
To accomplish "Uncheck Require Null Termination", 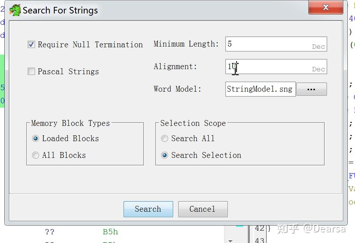I will [31, 44].
